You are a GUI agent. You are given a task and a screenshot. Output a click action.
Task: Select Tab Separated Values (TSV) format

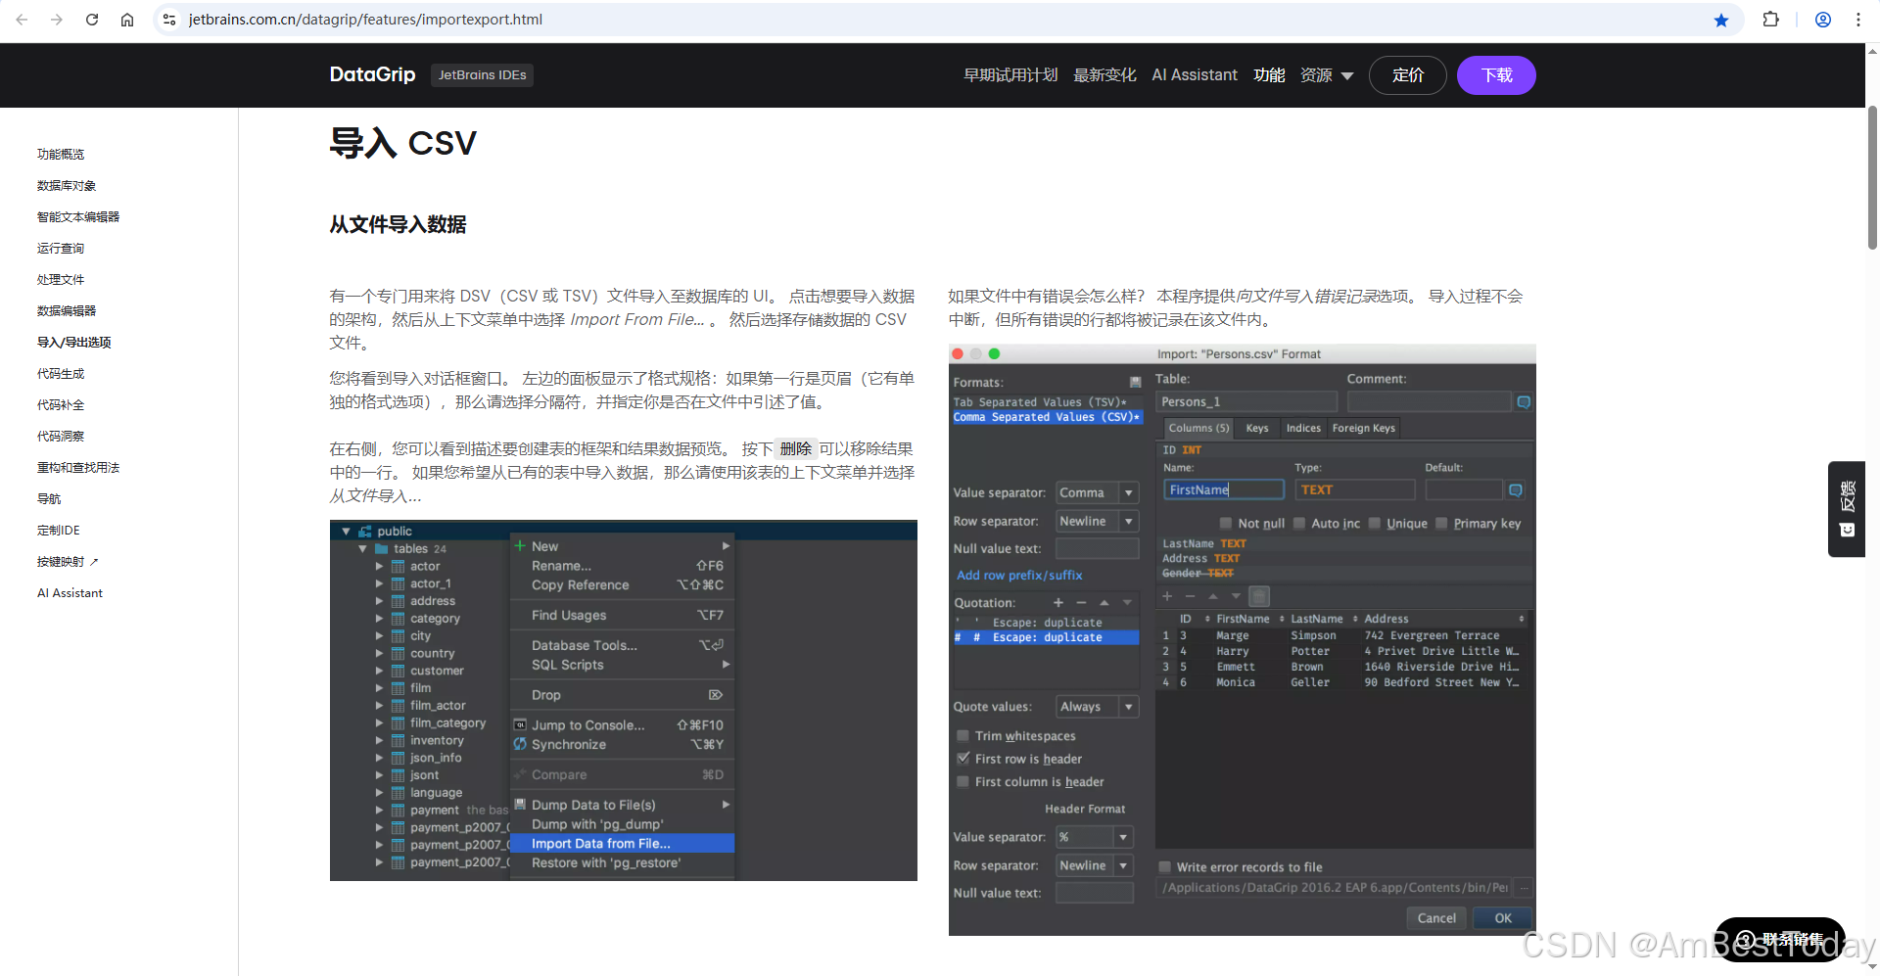tap(1047, 402)
